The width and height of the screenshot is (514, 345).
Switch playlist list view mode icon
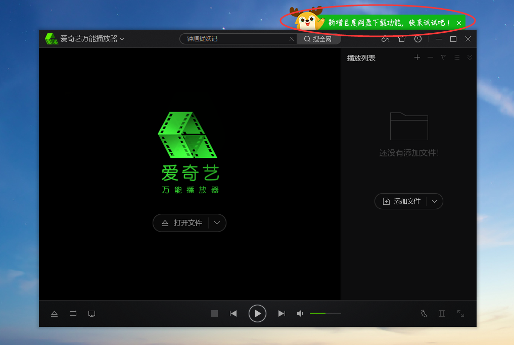[456, 57]
